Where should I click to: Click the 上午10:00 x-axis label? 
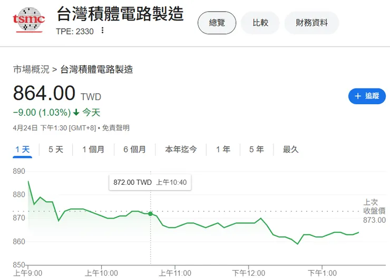101,273
